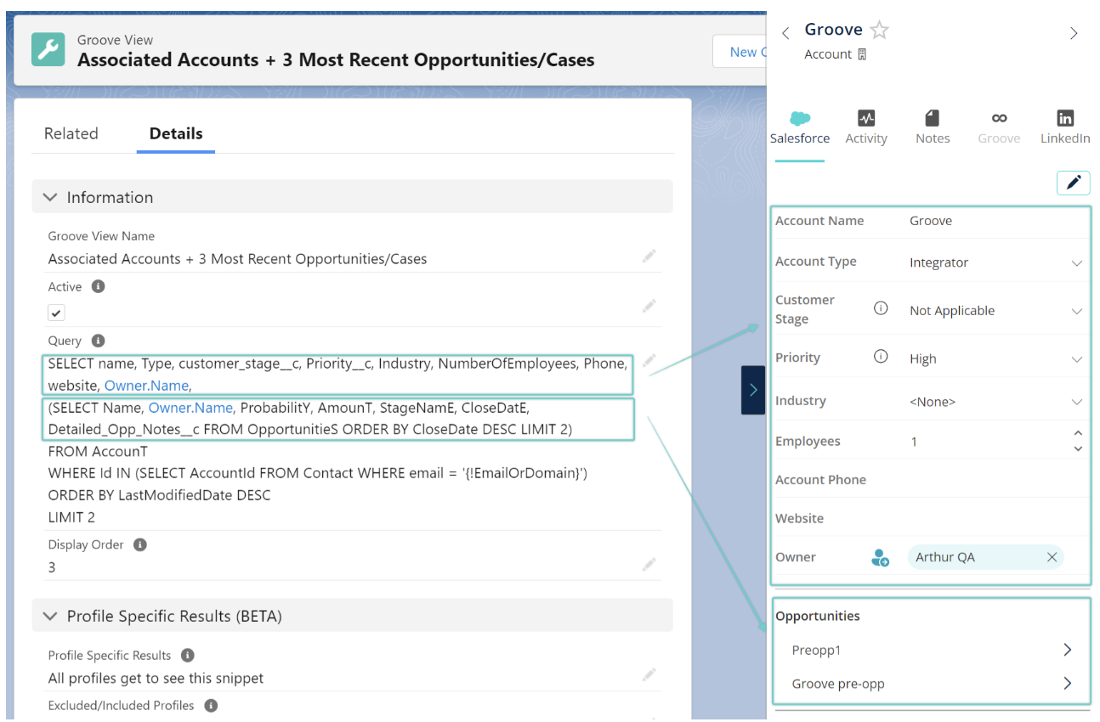The height and width of the screenshot is (722, 1100).
Task: Edit Active field with pencil icon
Action: click(x=649, y=306)
